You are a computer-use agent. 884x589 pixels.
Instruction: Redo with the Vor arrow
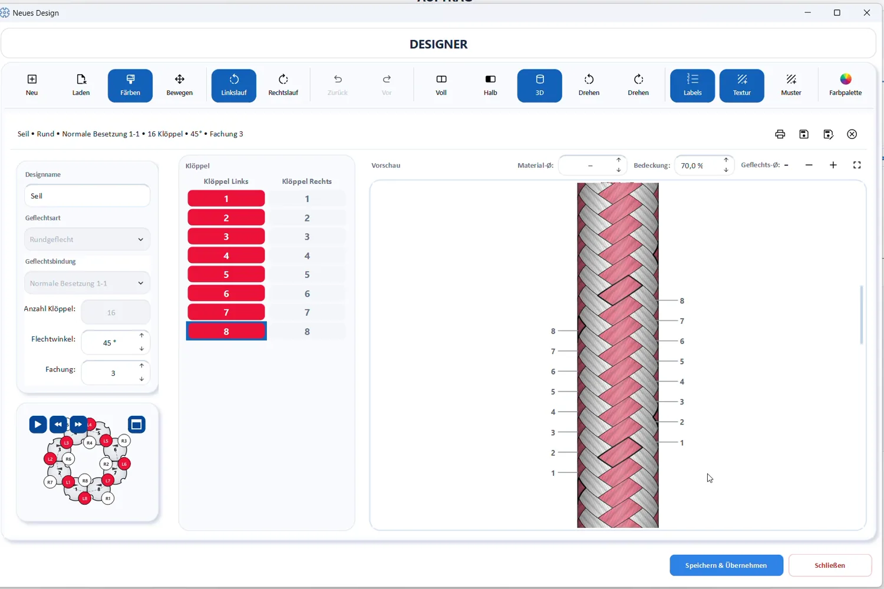(x=387, y=85)
